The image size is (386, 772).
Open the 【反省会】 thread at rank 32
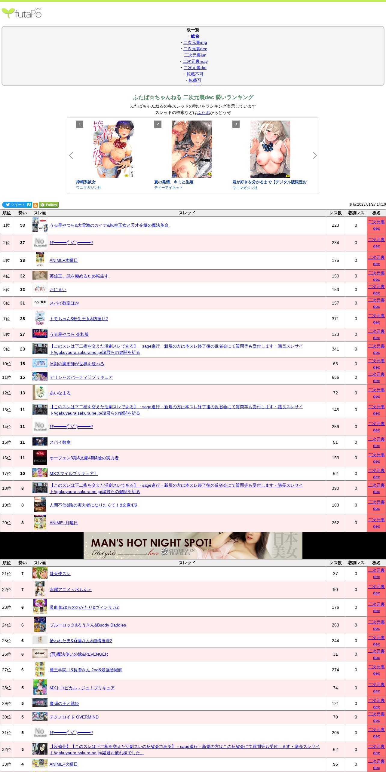(185, 749)
